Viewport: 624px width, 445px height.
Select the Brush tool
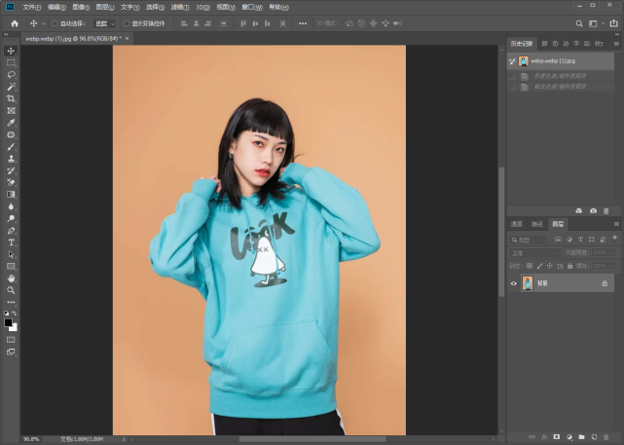(11, 147)
